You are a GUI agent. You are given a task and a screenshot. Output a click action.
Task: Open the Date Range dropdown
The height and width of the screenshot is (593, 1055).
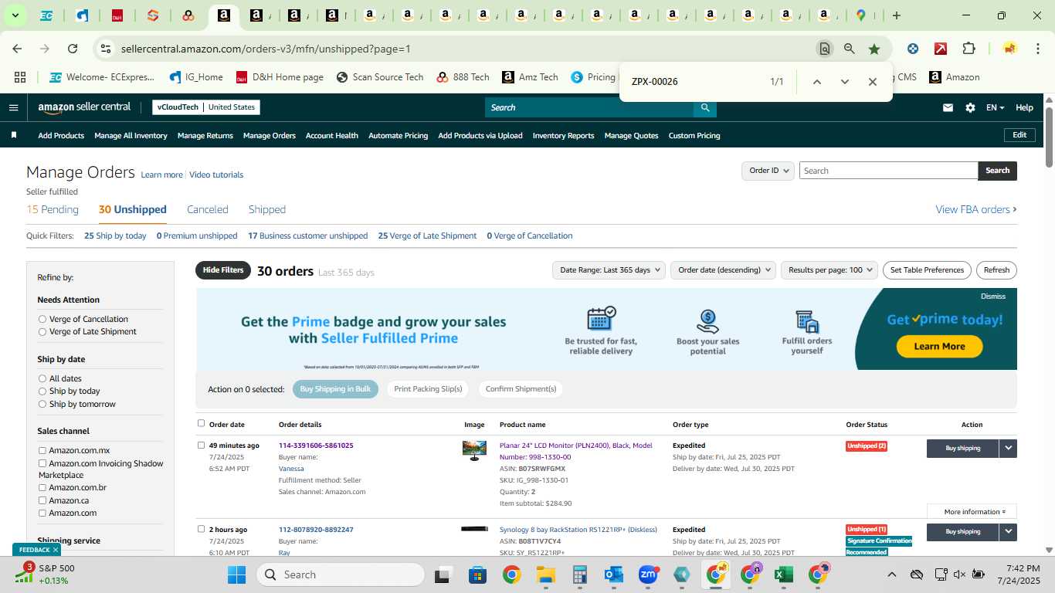tap(609, 270)
